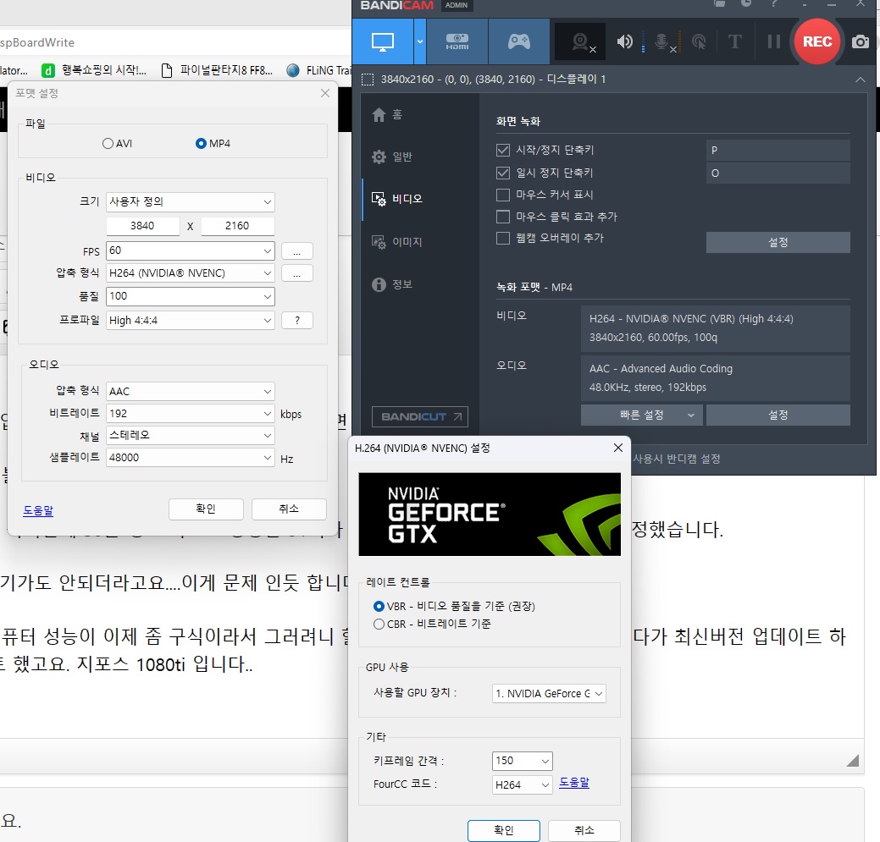Open audio 압축 형식 dropdown showing AAC

(191, 391)
